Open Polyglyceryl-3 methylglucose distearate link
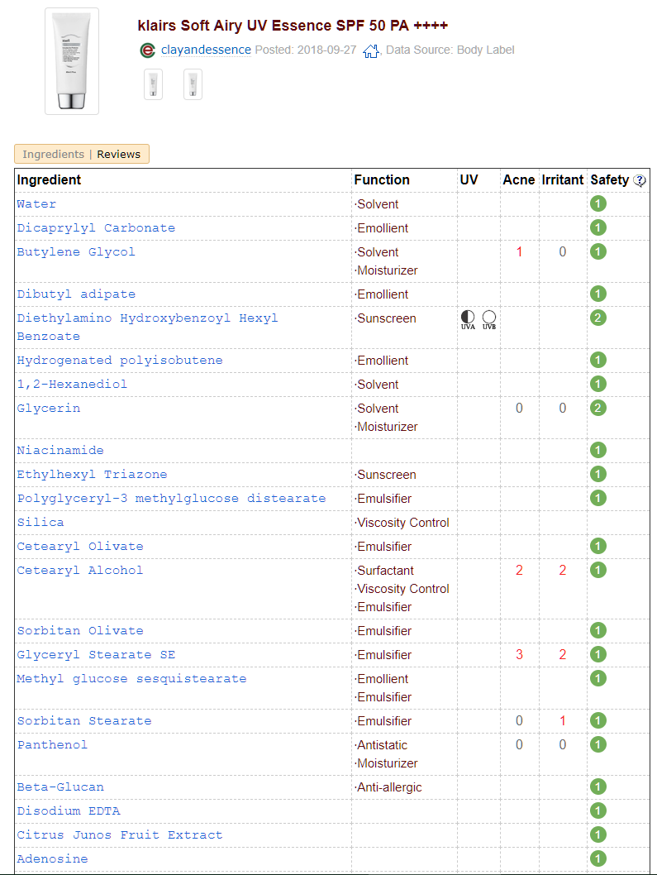The height and width of the screenshot is (875, 657). (171, 499)
